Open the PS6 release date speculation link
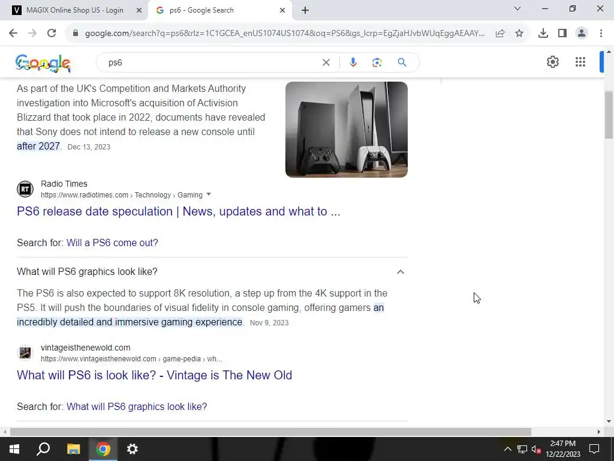This screenshot has width=614, height=461. pyautogui.click(x=179, y=211)
